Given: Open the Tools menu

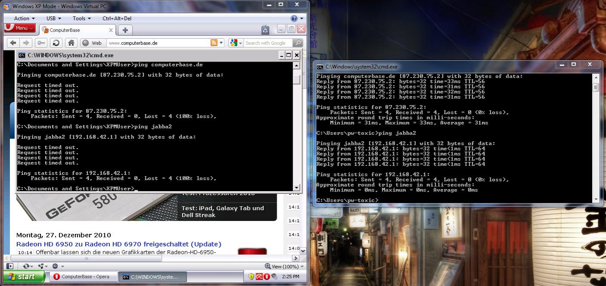Looking at the screenshot, I should 82,19.
